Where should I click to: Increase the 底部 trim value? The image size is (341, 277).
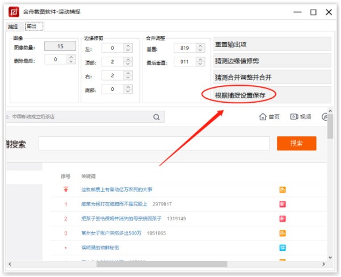coord(128,87)
